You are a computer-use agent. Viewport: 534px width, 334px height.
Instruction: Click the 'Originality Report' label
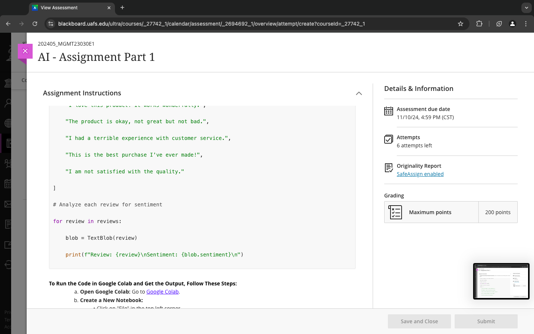pos(419,166)
